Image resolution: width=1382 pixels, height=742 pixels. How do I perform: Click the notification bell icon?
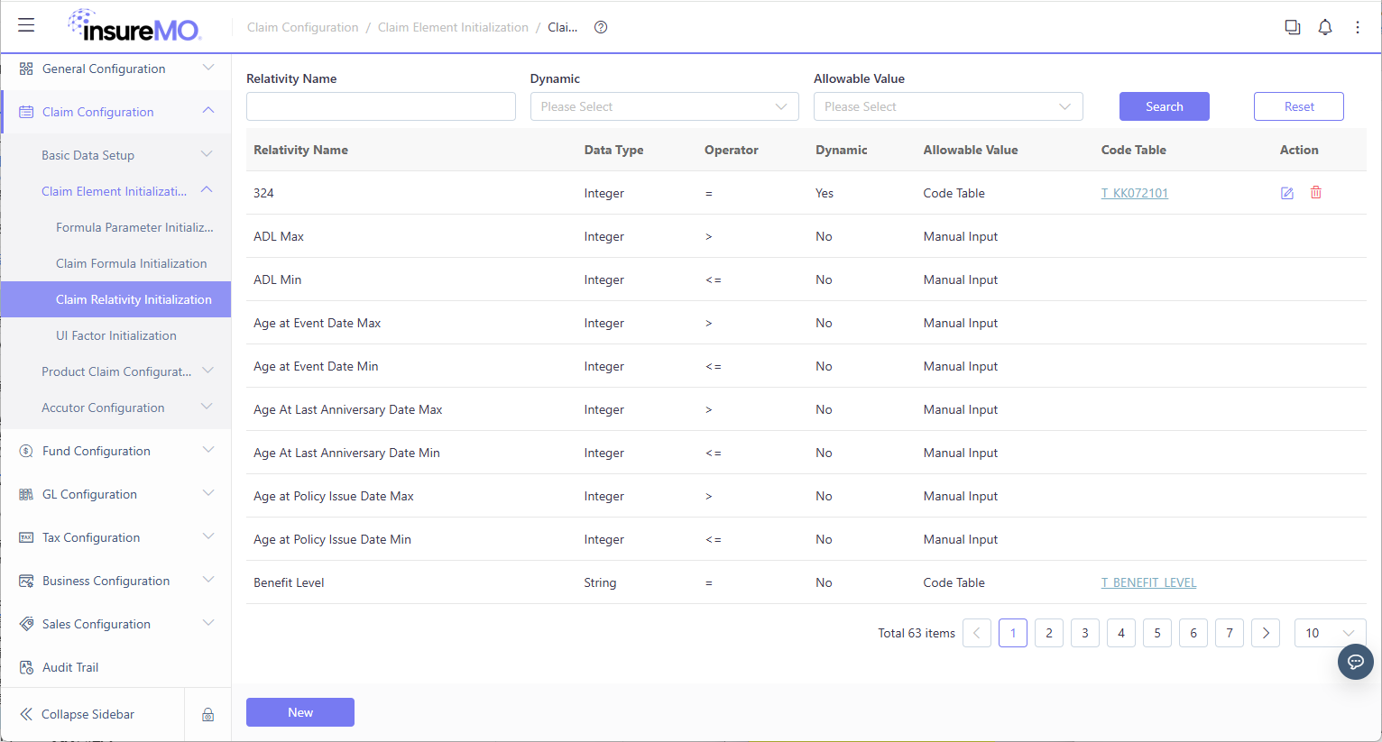click(1325, 27)
